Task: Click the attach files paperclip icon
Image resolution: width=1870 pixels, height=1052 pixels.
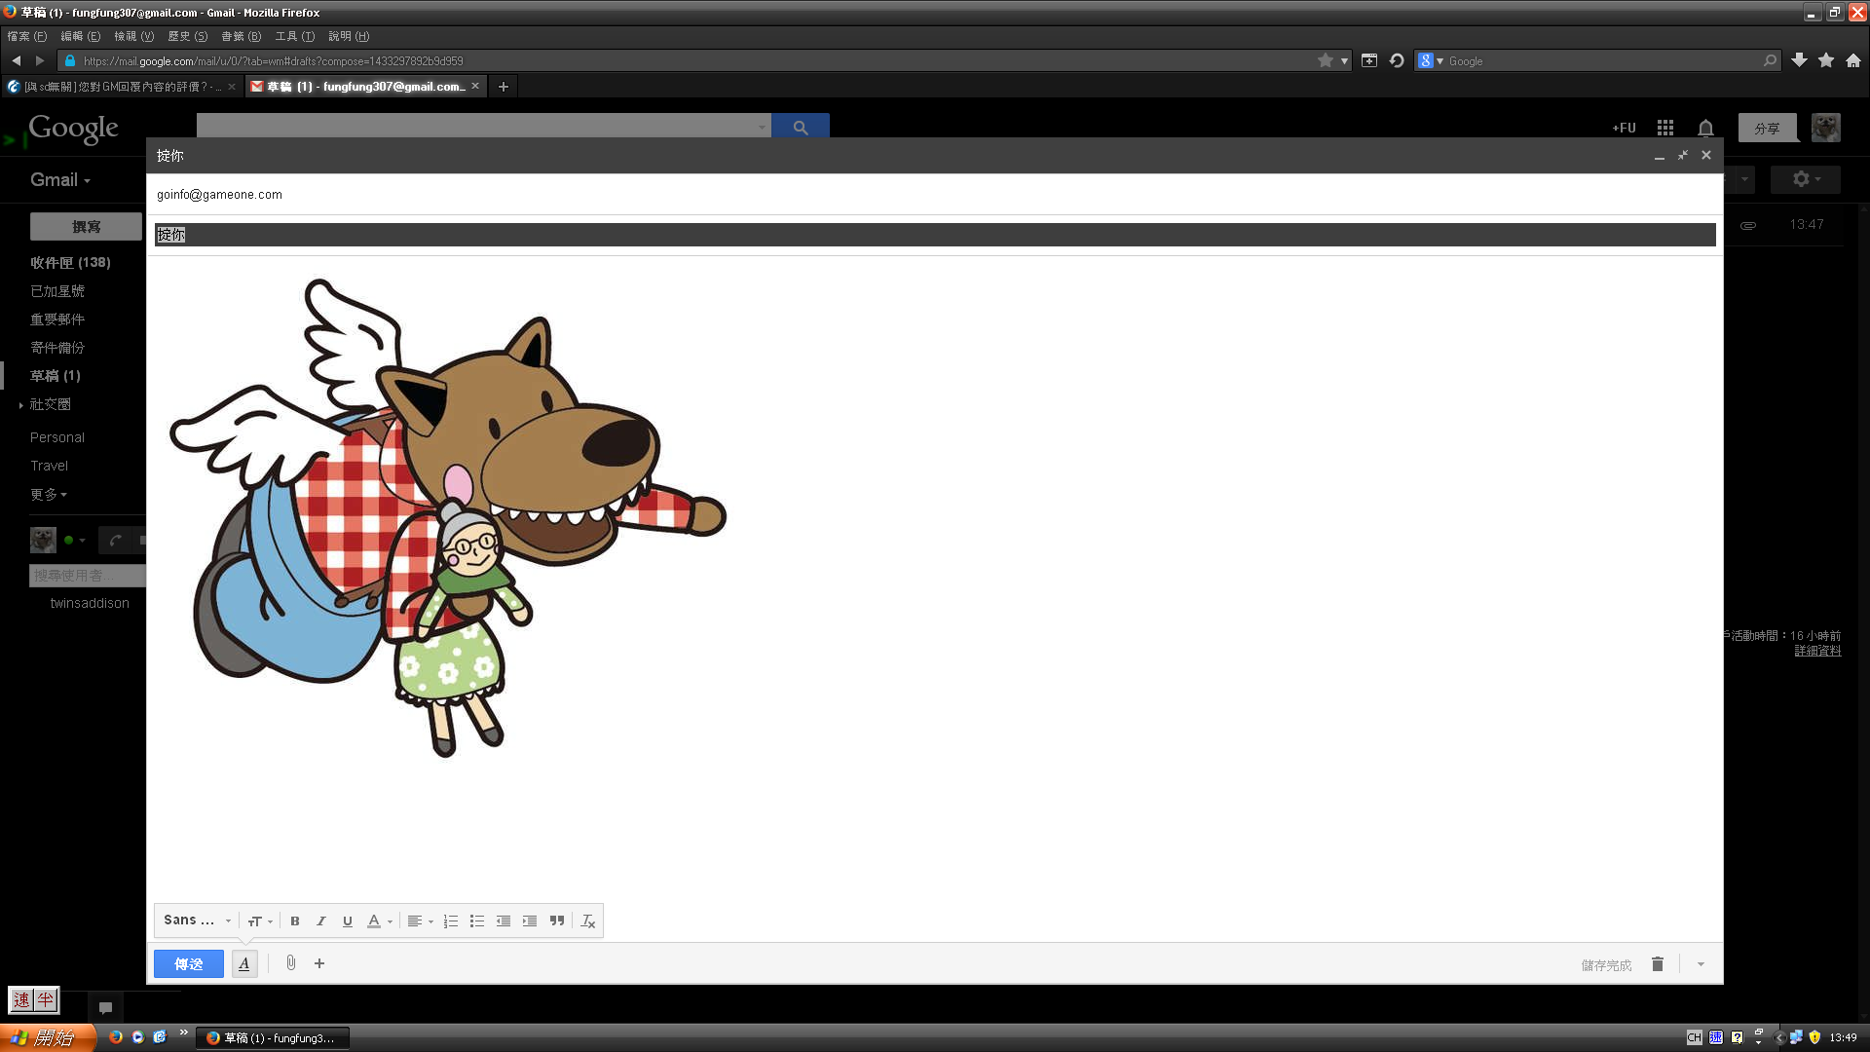Action: coord(290,963)
